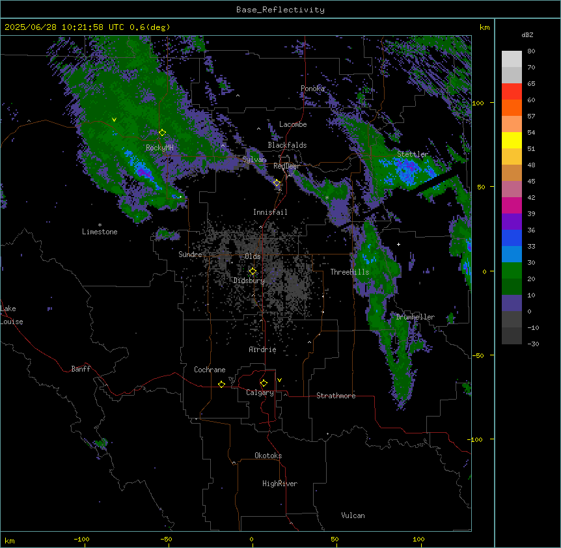Screen dimensions: 561x548
Task: Click the yellow station marker near Didsbury
Action: tap(253, 271)
